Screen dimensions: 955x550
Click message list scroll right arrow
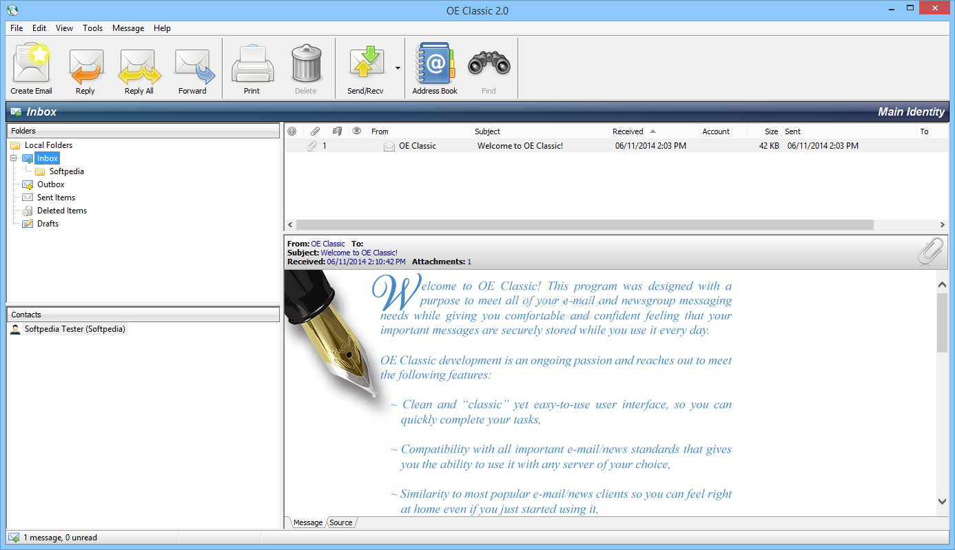(943, 225)
